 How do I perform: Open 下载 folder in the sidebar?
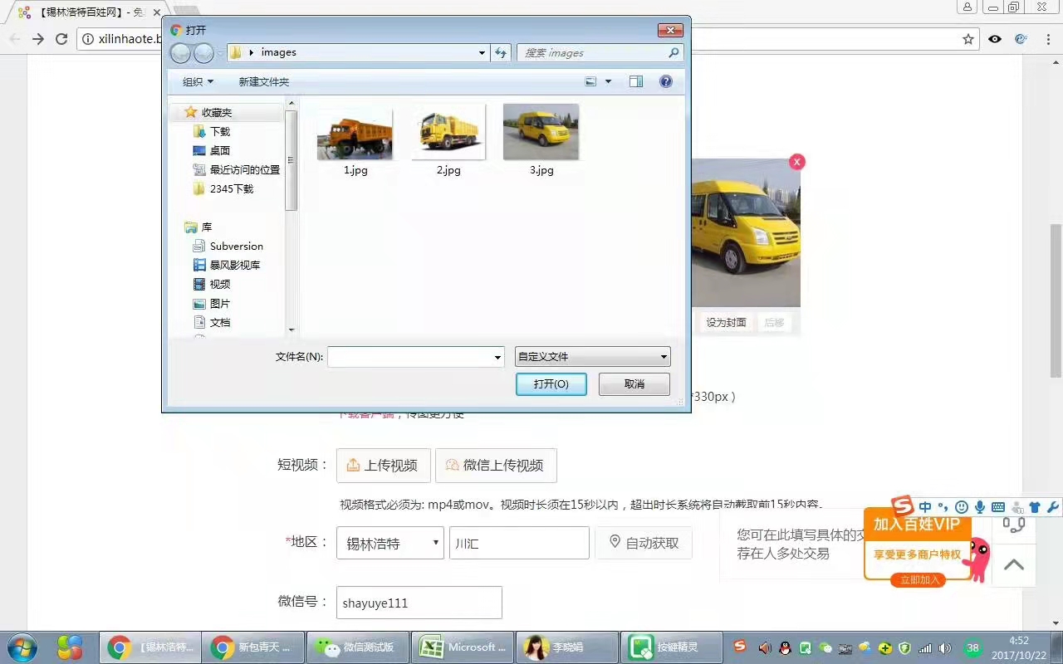(x=220, y=131)
